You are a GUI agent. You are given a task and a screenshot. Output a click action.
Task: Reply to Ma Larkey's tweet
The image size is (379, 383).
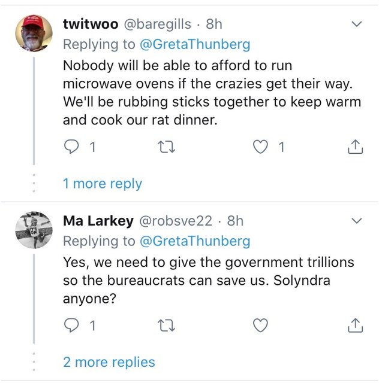tap(71, 326)
